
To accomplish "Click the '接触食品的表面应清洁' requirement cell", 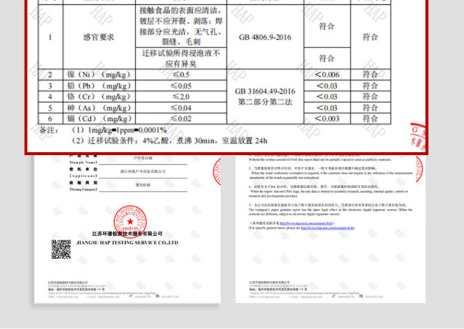I will click(181, 26).
